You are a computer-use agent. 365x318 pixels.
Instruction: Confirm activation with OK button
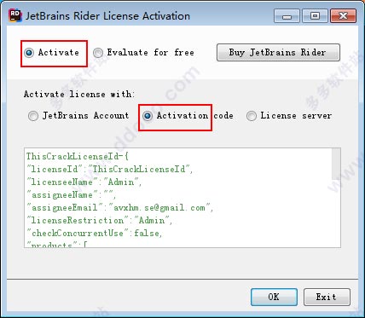(x=274, y=297)
